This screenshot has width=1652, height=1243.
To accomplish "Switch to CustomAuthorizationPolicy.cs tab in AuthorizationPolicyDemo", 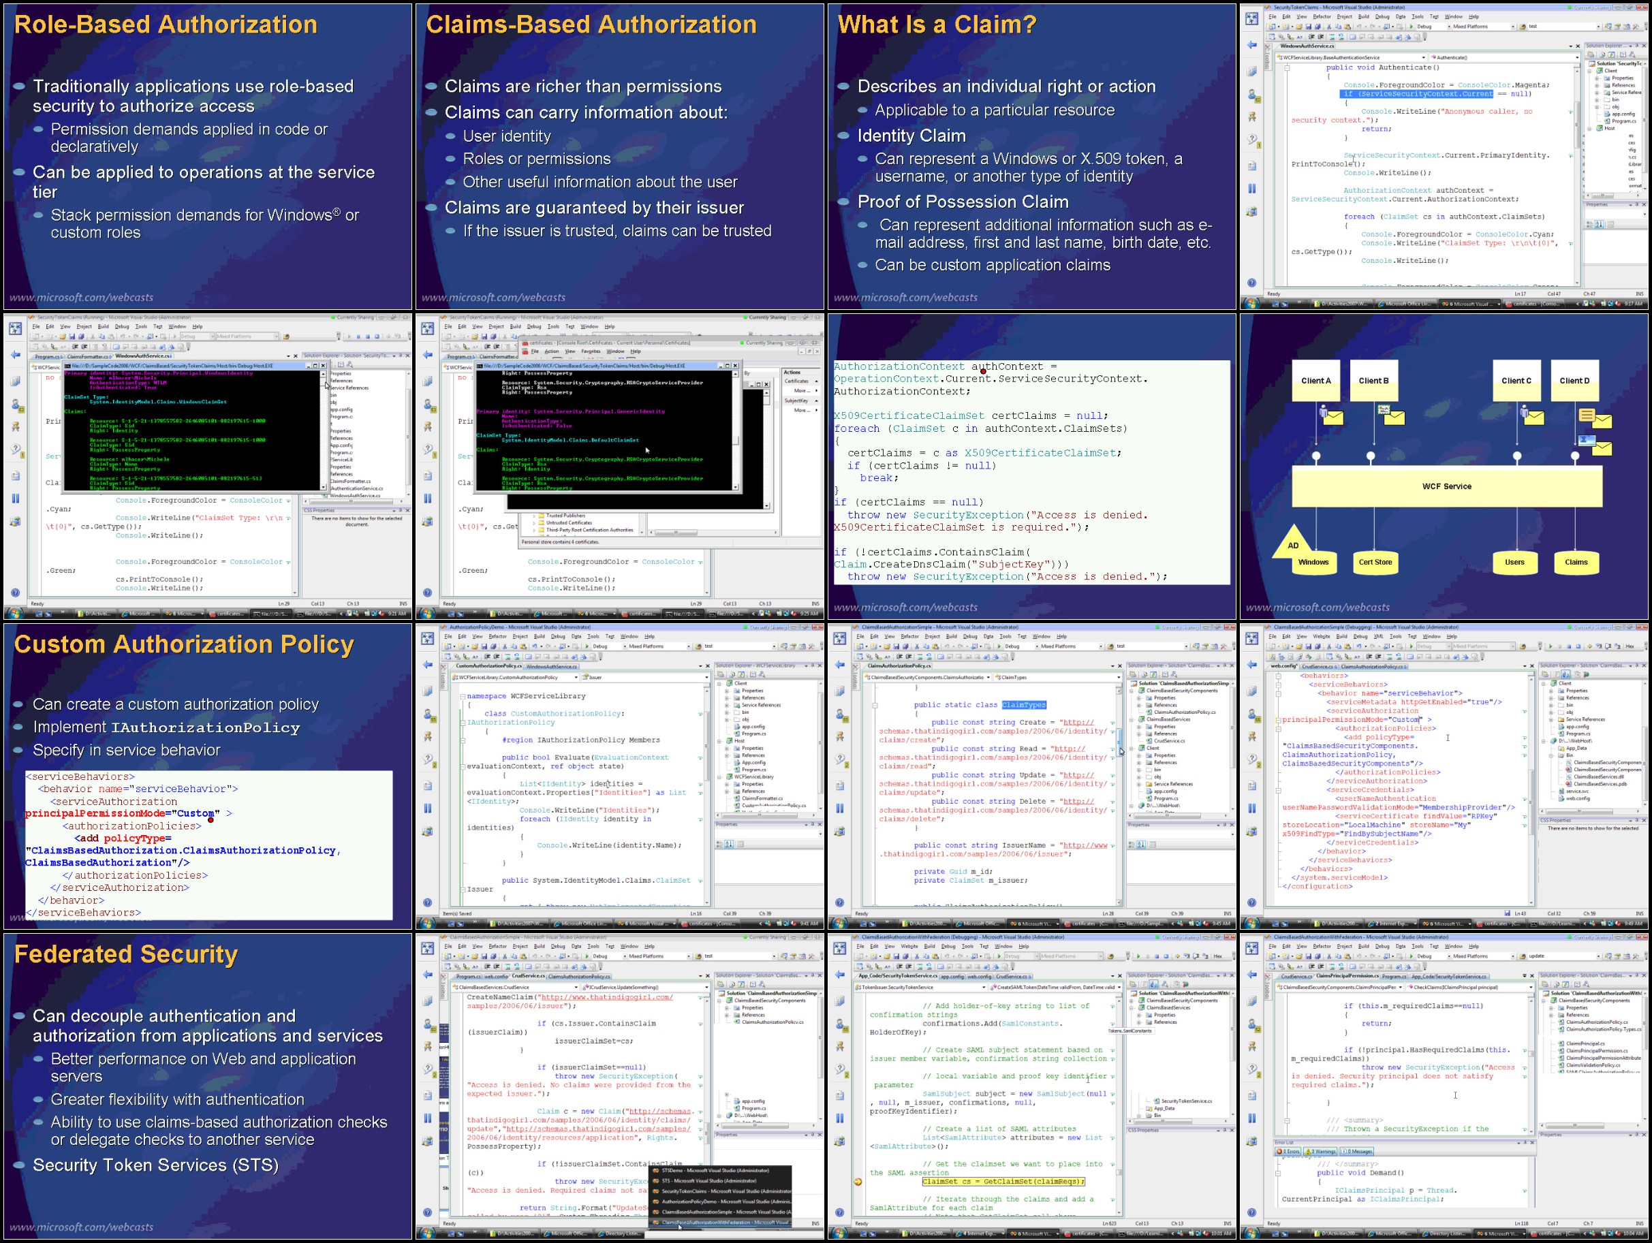I will pos(489,667).
